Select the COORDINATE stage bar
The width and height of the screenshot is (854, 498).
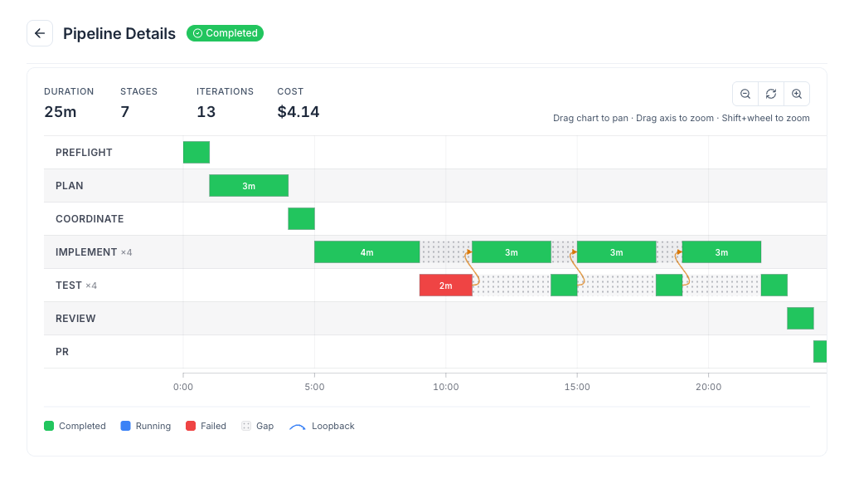point(301,219)
